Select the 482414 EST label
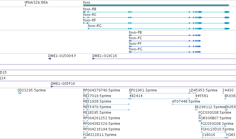236x139 pixels. (136, 96)
